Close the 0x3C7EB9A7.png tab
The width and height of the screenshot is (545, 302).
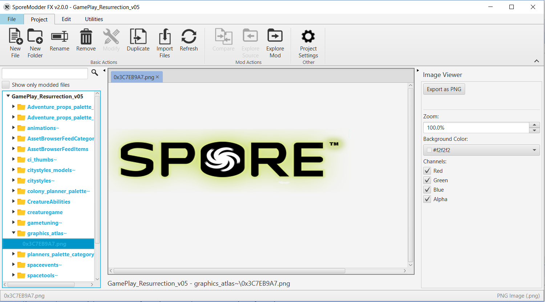[x=158, y=77]
